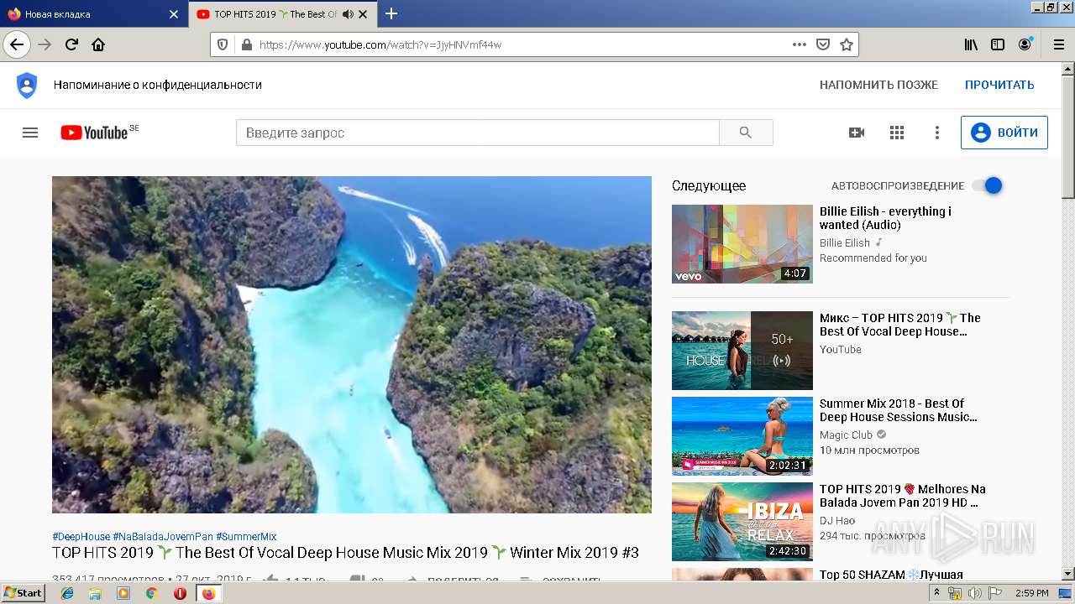Click the #DeepHouse hashtag
Viewport: 1075px width, 604px height.
(x=81, y=537)
